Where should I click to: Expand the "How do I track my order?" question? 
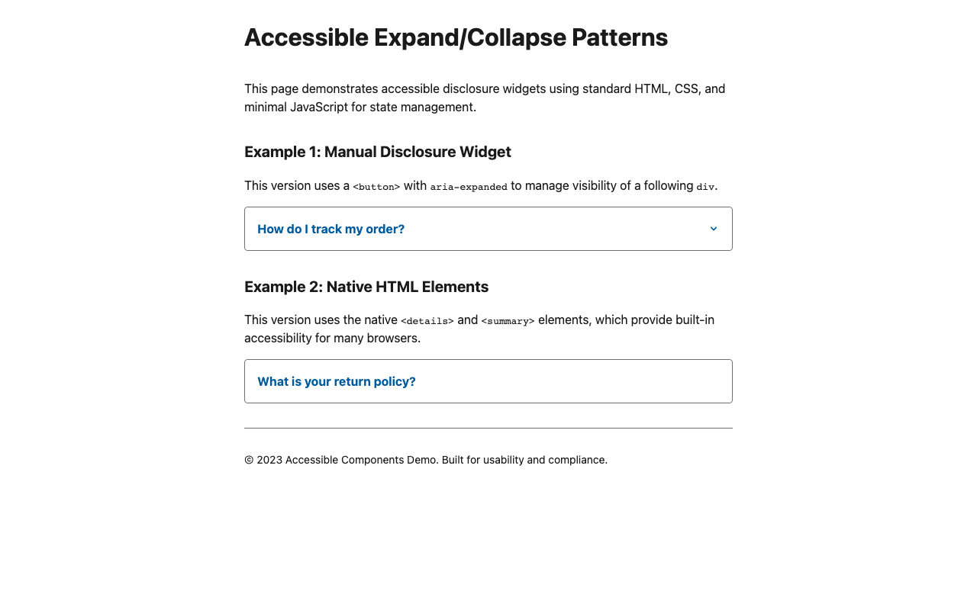click(331, 229)
